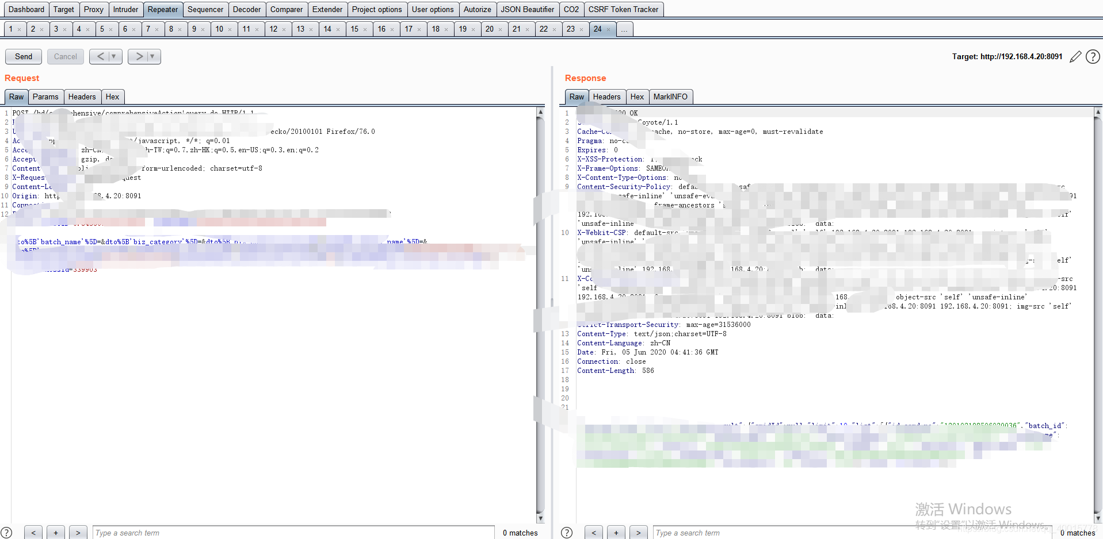Show request Raw view
The width and height of the screenshot is (1103, 539).
pos(17,97)
